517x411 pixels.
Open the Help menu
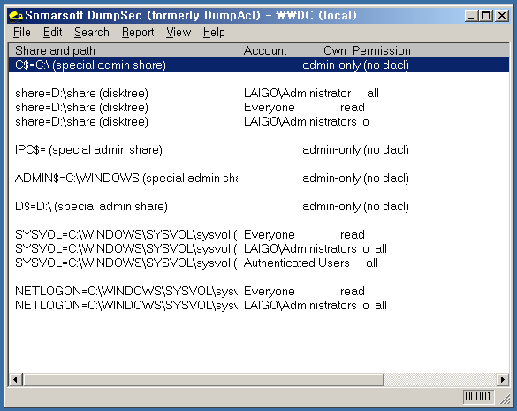[214, 33]
